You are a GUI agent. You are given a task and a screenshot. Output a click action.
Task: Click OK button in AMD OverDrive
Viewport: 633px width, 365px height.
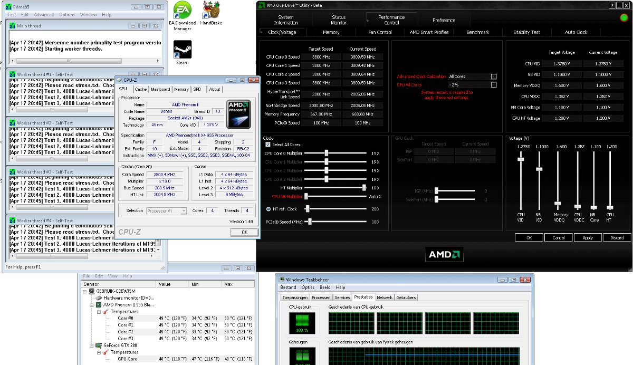click(x=529, y=238)
